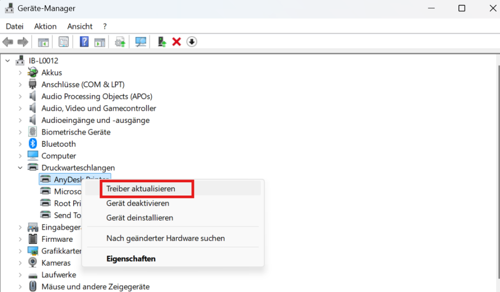Image resolution: width=500 pixels, height=292 pixels.
Task: Click the Bluetooth logo icon
Action: pos(33,144)
